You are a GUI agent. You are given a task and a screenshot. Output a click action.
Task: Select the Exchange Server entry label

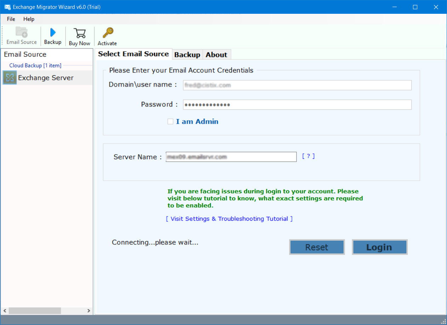click(46, 78)
